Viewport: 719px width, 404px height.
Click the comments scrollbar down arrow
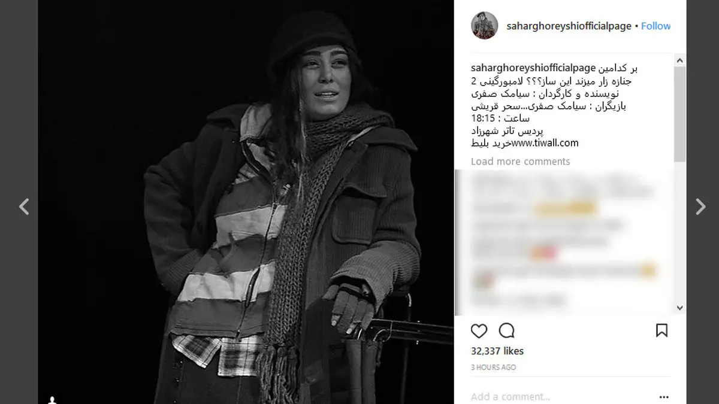pyautogui.click(x=679, y=308)
